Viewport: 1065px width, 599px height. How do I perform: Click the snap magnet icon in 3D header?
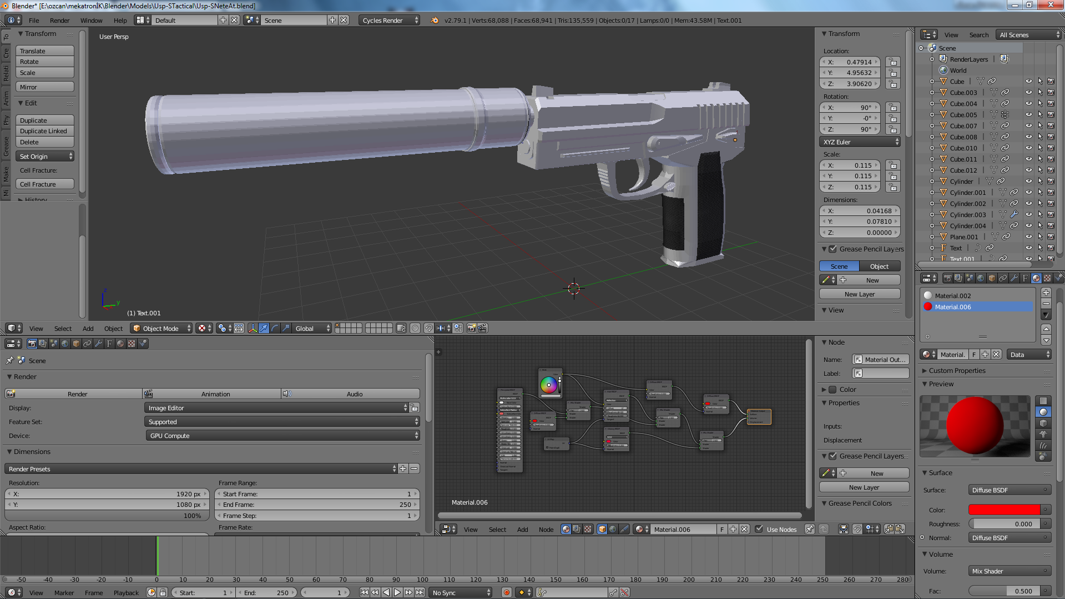pos(429,329)
